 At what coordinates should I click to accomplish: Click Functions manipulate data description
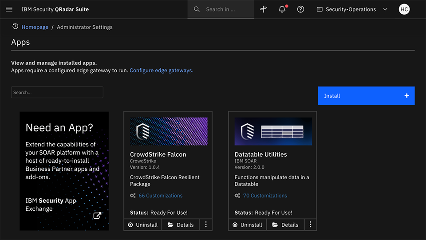(x=272, y=181)
